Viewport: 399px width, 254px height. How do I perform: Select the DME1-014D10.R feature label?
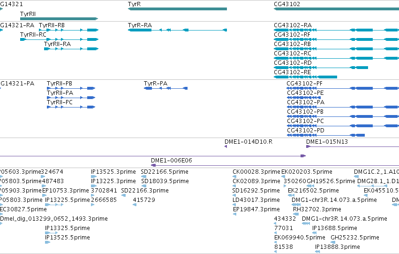click(x=248, y=142)
